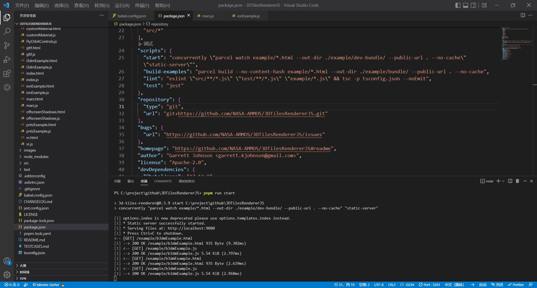Toggle the secondary sidebar visibility

pos(473,5)
